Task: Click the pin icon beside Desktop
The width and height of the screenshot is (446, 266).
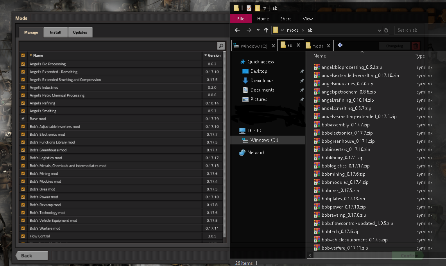Action: point(302,71)
